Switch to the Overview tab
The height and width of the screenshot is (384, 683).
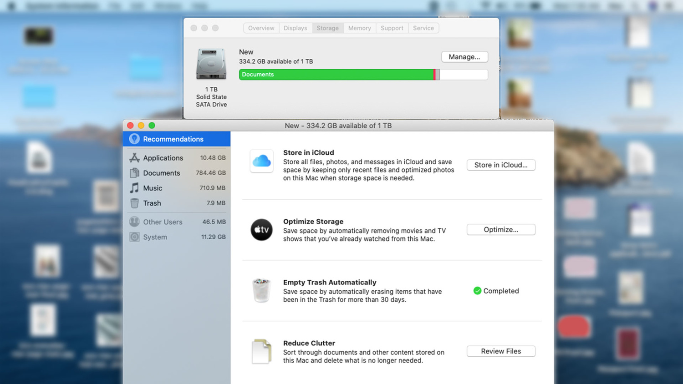click(x=261, y=28)
